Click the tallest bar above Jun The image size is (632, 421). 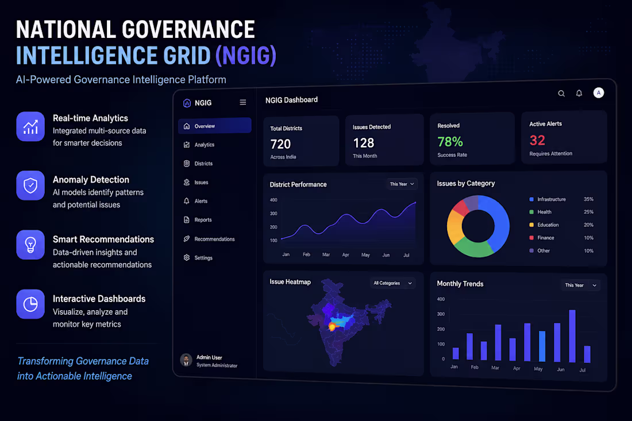click(572, 336)
